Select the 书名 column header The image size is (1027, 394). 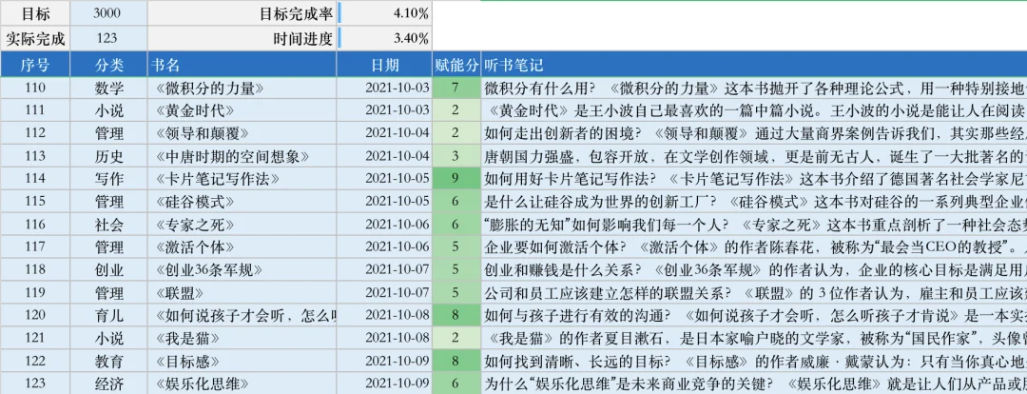pyautogui.click(x=242, y=65)
